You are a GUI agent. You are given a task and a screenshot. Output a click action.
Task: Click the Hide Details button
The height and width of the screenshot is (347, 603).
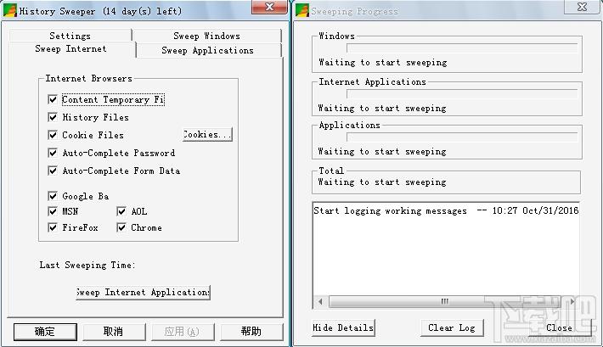pyautogui.click(x=343, y=327)
